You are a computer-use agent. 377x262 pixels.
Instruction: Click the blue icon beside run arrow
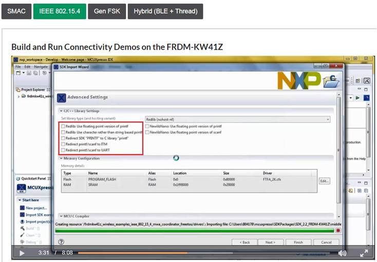[366, 98]
